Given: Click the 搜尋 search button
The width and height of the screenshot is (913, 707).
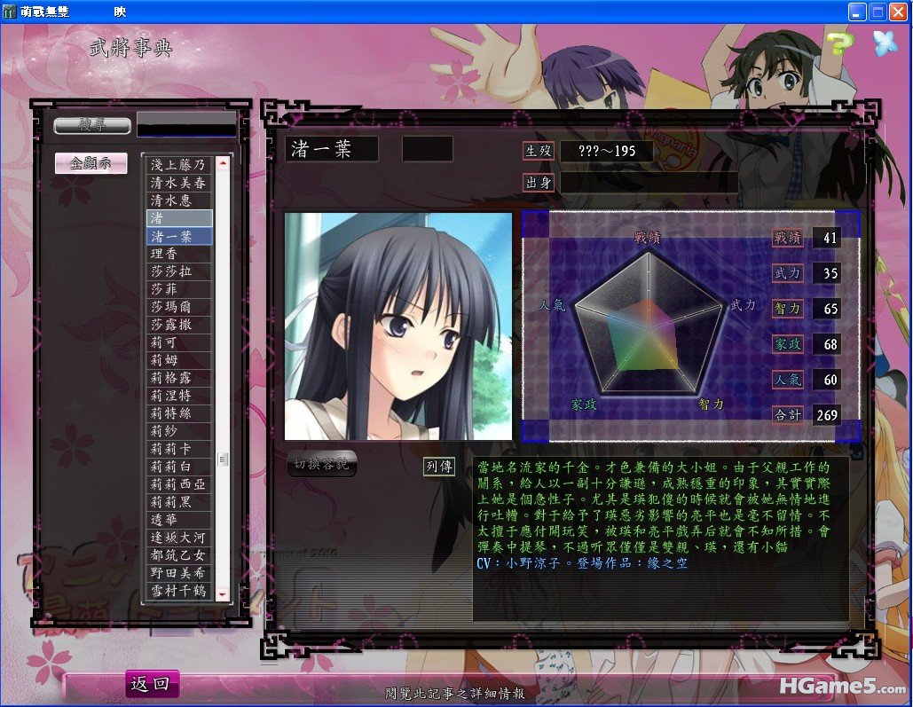Looking at the screenshot, I should tap(92, 125).
